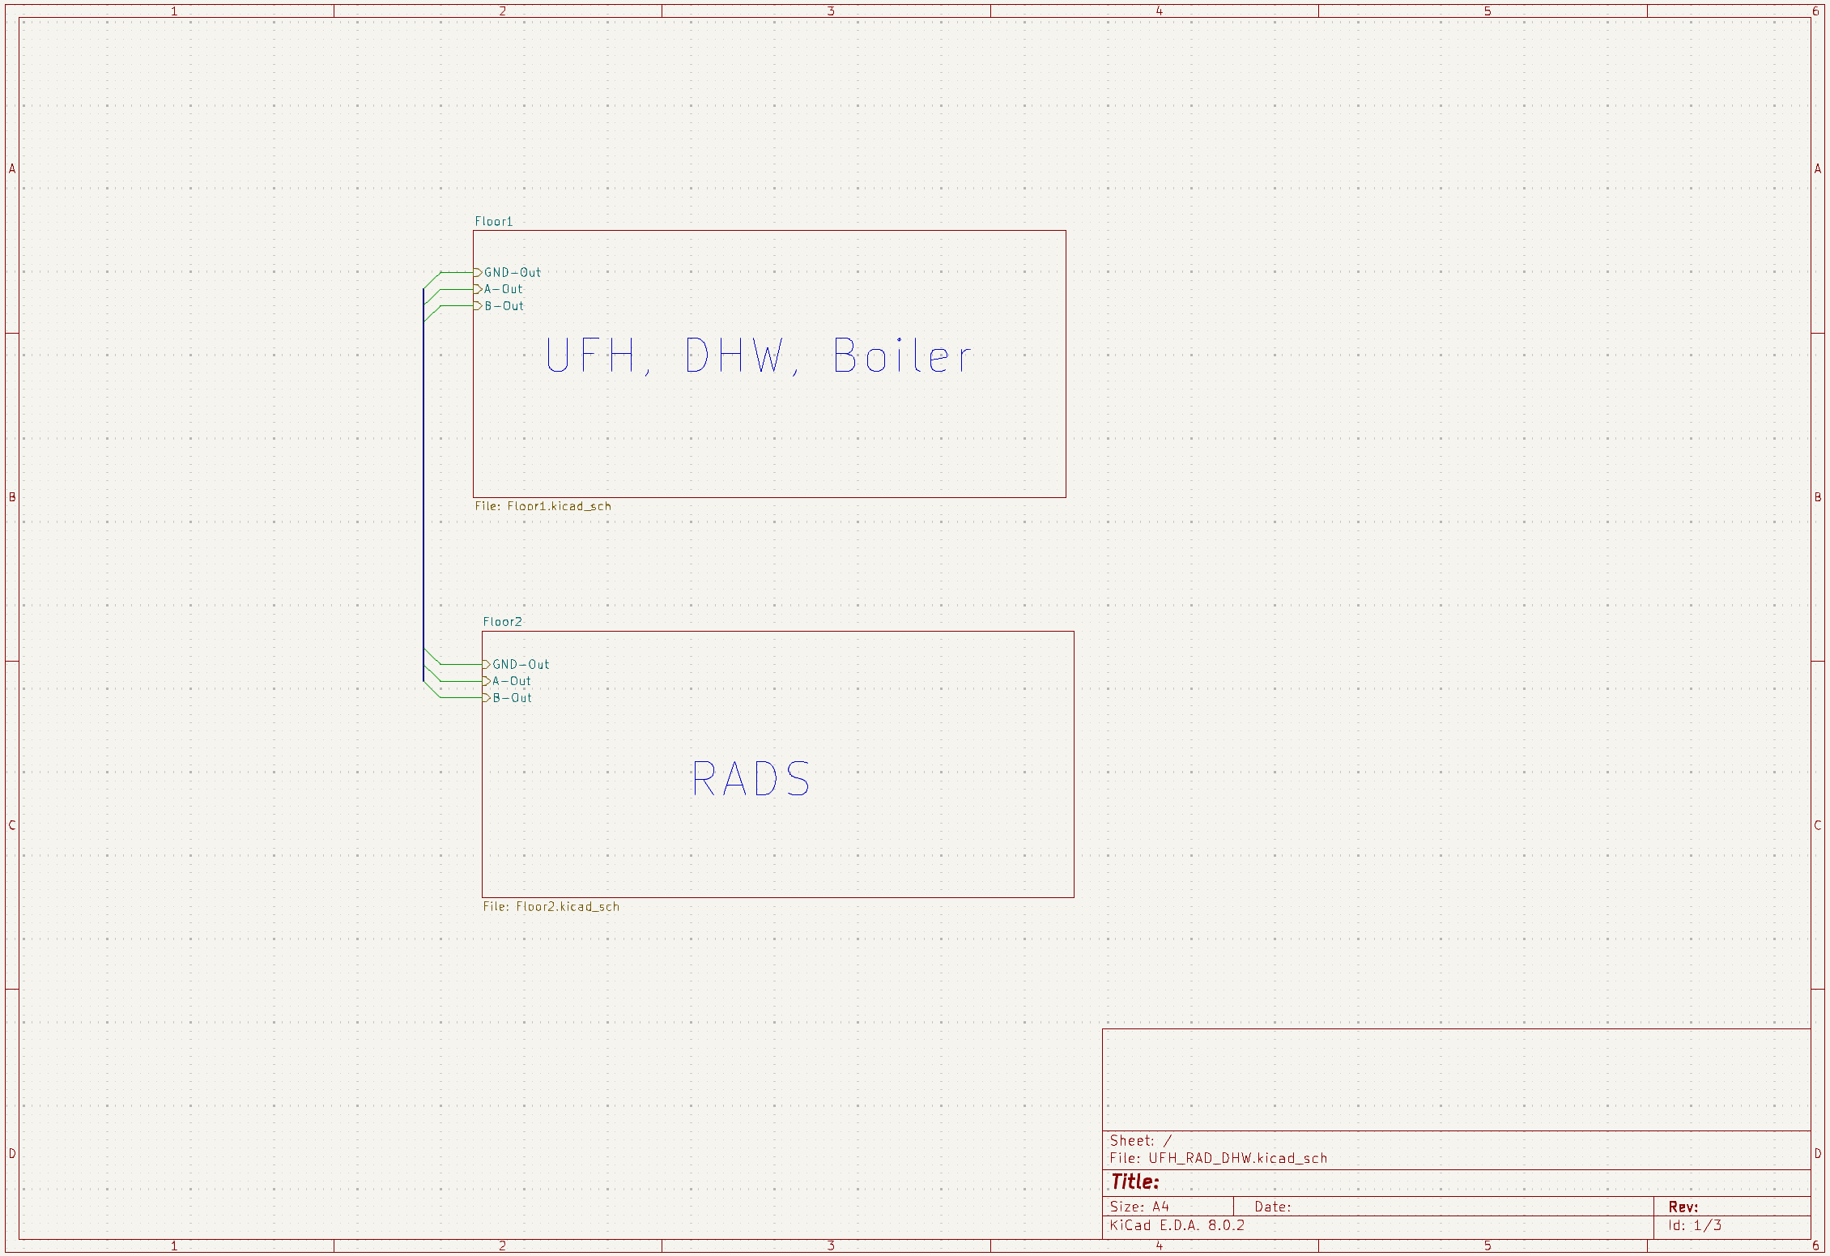Click the Floor2 sheet name label
1830x1256 pixels.
(502, 622)
